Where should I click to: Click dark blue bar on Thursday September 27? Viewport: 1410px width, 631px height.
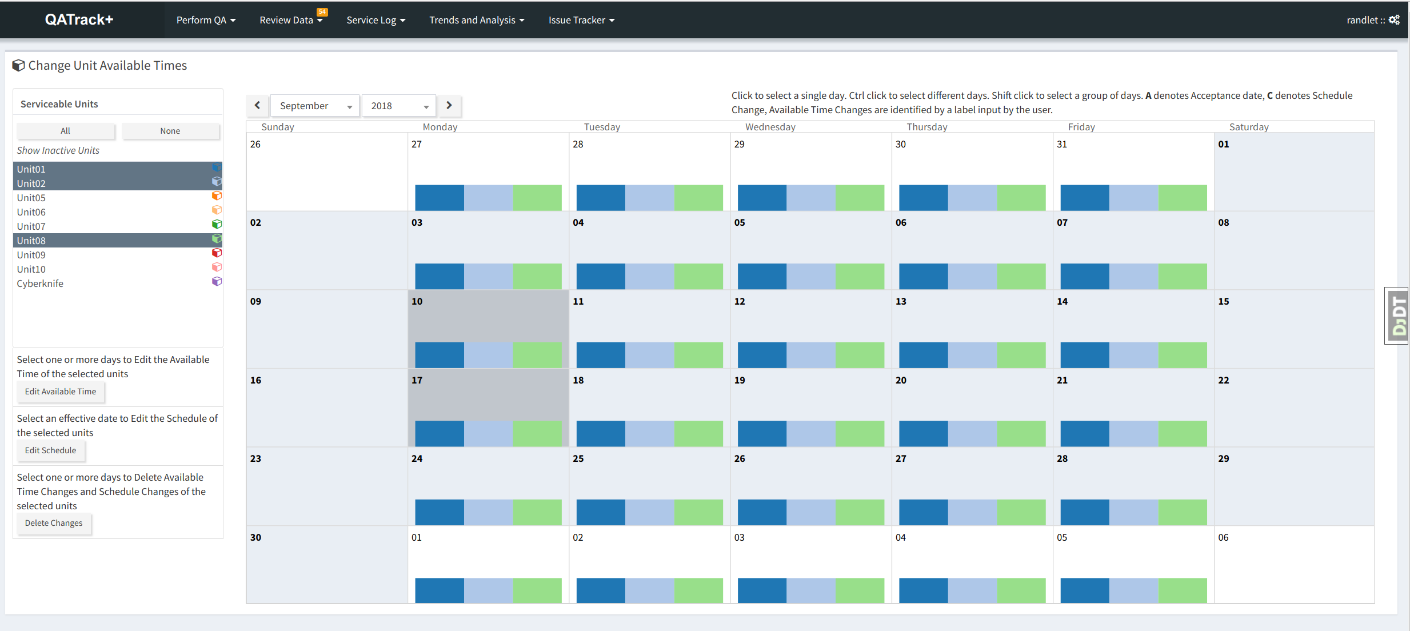924,512
